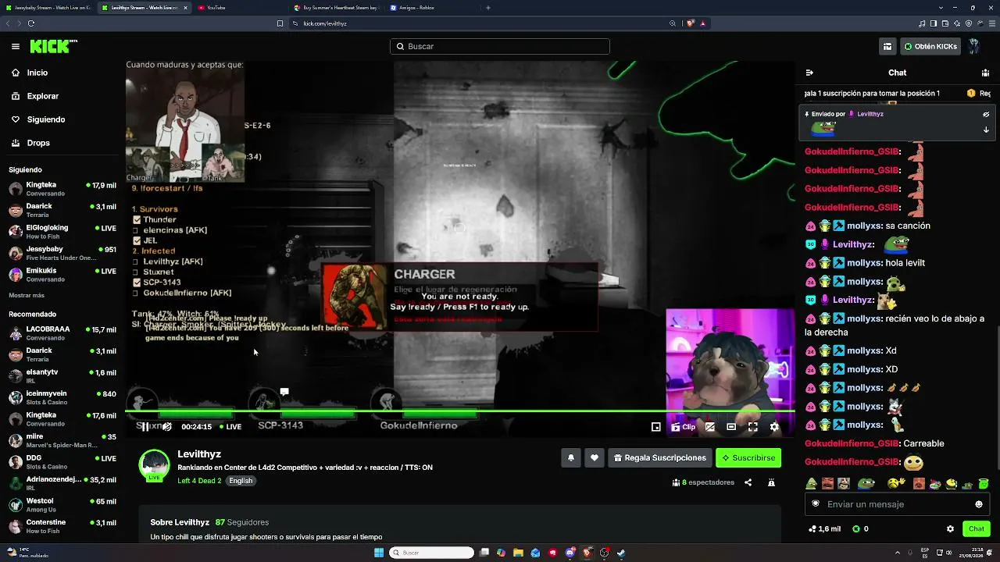Expand Mostrar más in followed list

tap(27, 296)
